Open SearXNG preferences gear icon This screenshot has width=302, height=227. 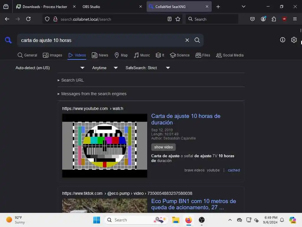294,40
